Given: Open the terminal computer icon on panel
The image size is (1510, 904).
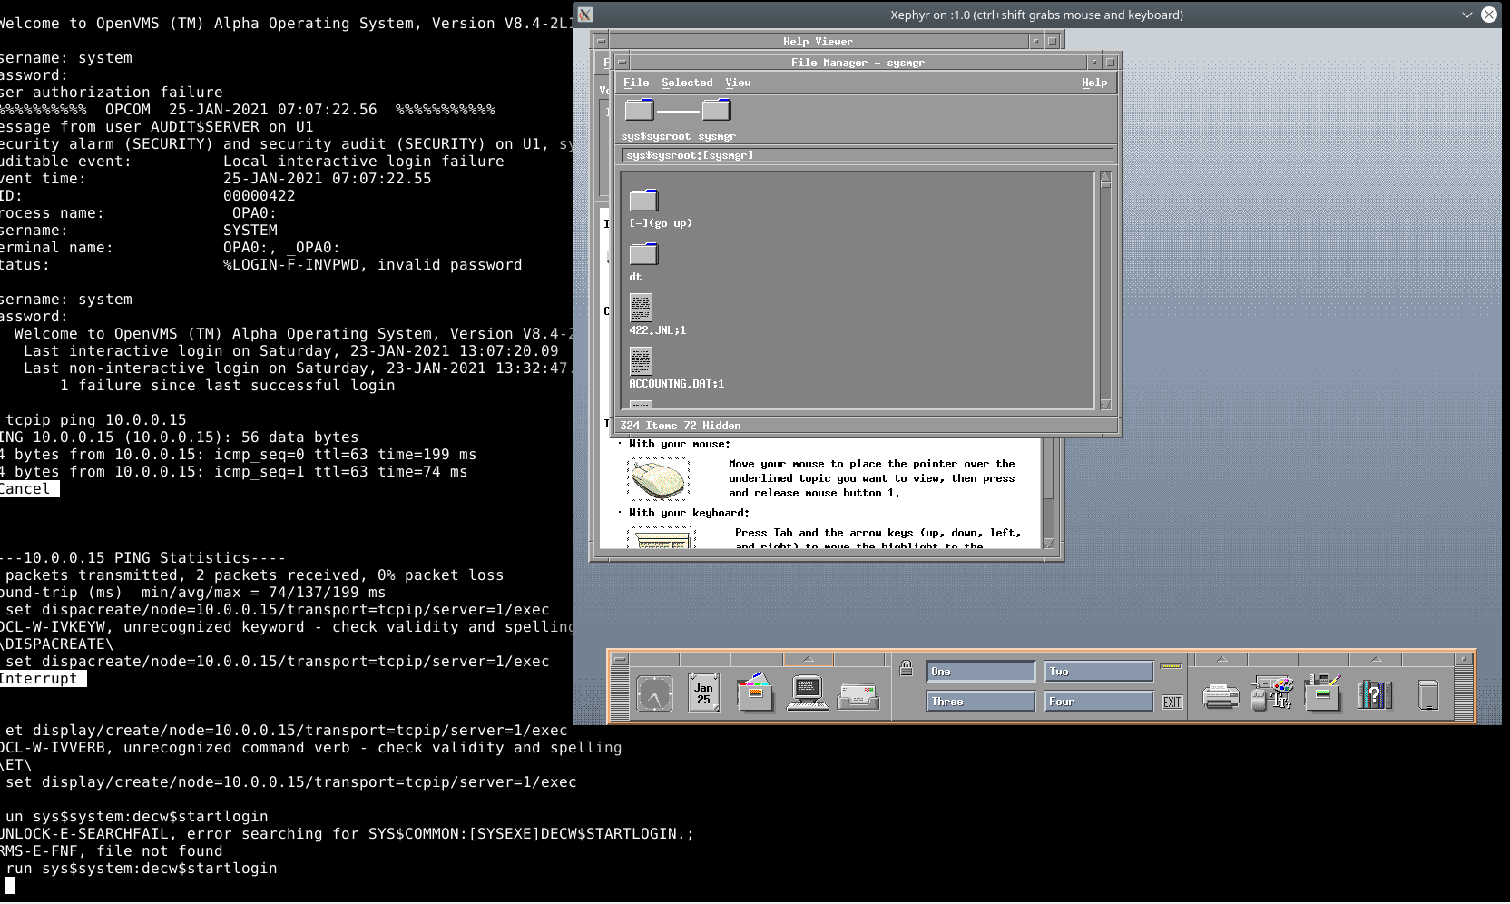Looking at the screenshot, I should pyautogui.click(x=807, y=693).
